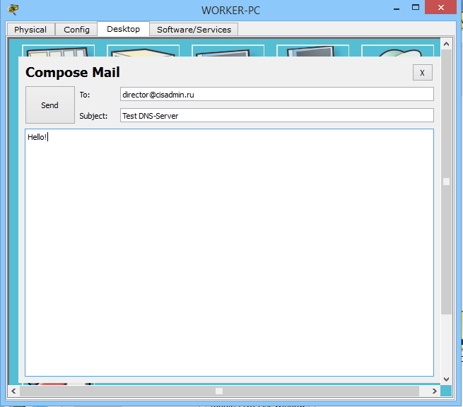Click the Packet Tracer icon in title bar
The image size is (463, 407).
pos(13,10)
